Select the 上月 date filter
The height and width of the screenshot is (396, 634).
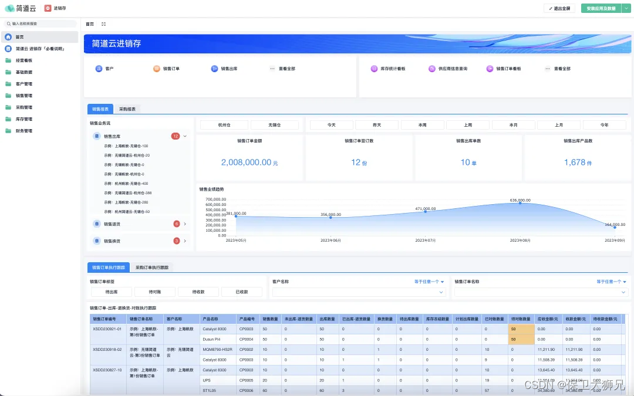coord(559,125)
